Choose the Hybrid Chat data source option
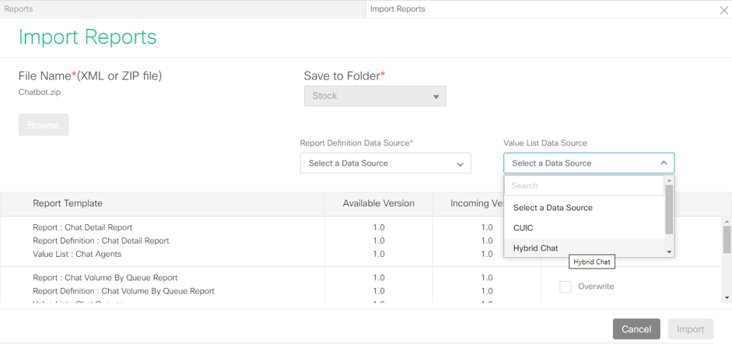This screenshot has width=732, height=344. [x=535, y=248]
